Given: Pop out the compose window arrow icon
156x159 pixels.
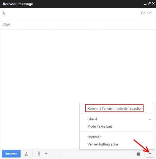Looking at the screenshot, I should point(149,4).
